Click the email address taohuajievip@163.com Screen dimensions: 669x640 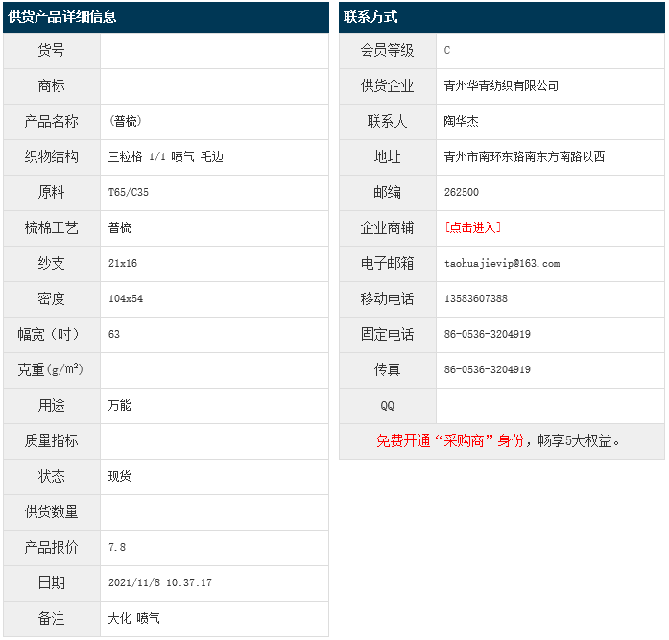point(501,263)
